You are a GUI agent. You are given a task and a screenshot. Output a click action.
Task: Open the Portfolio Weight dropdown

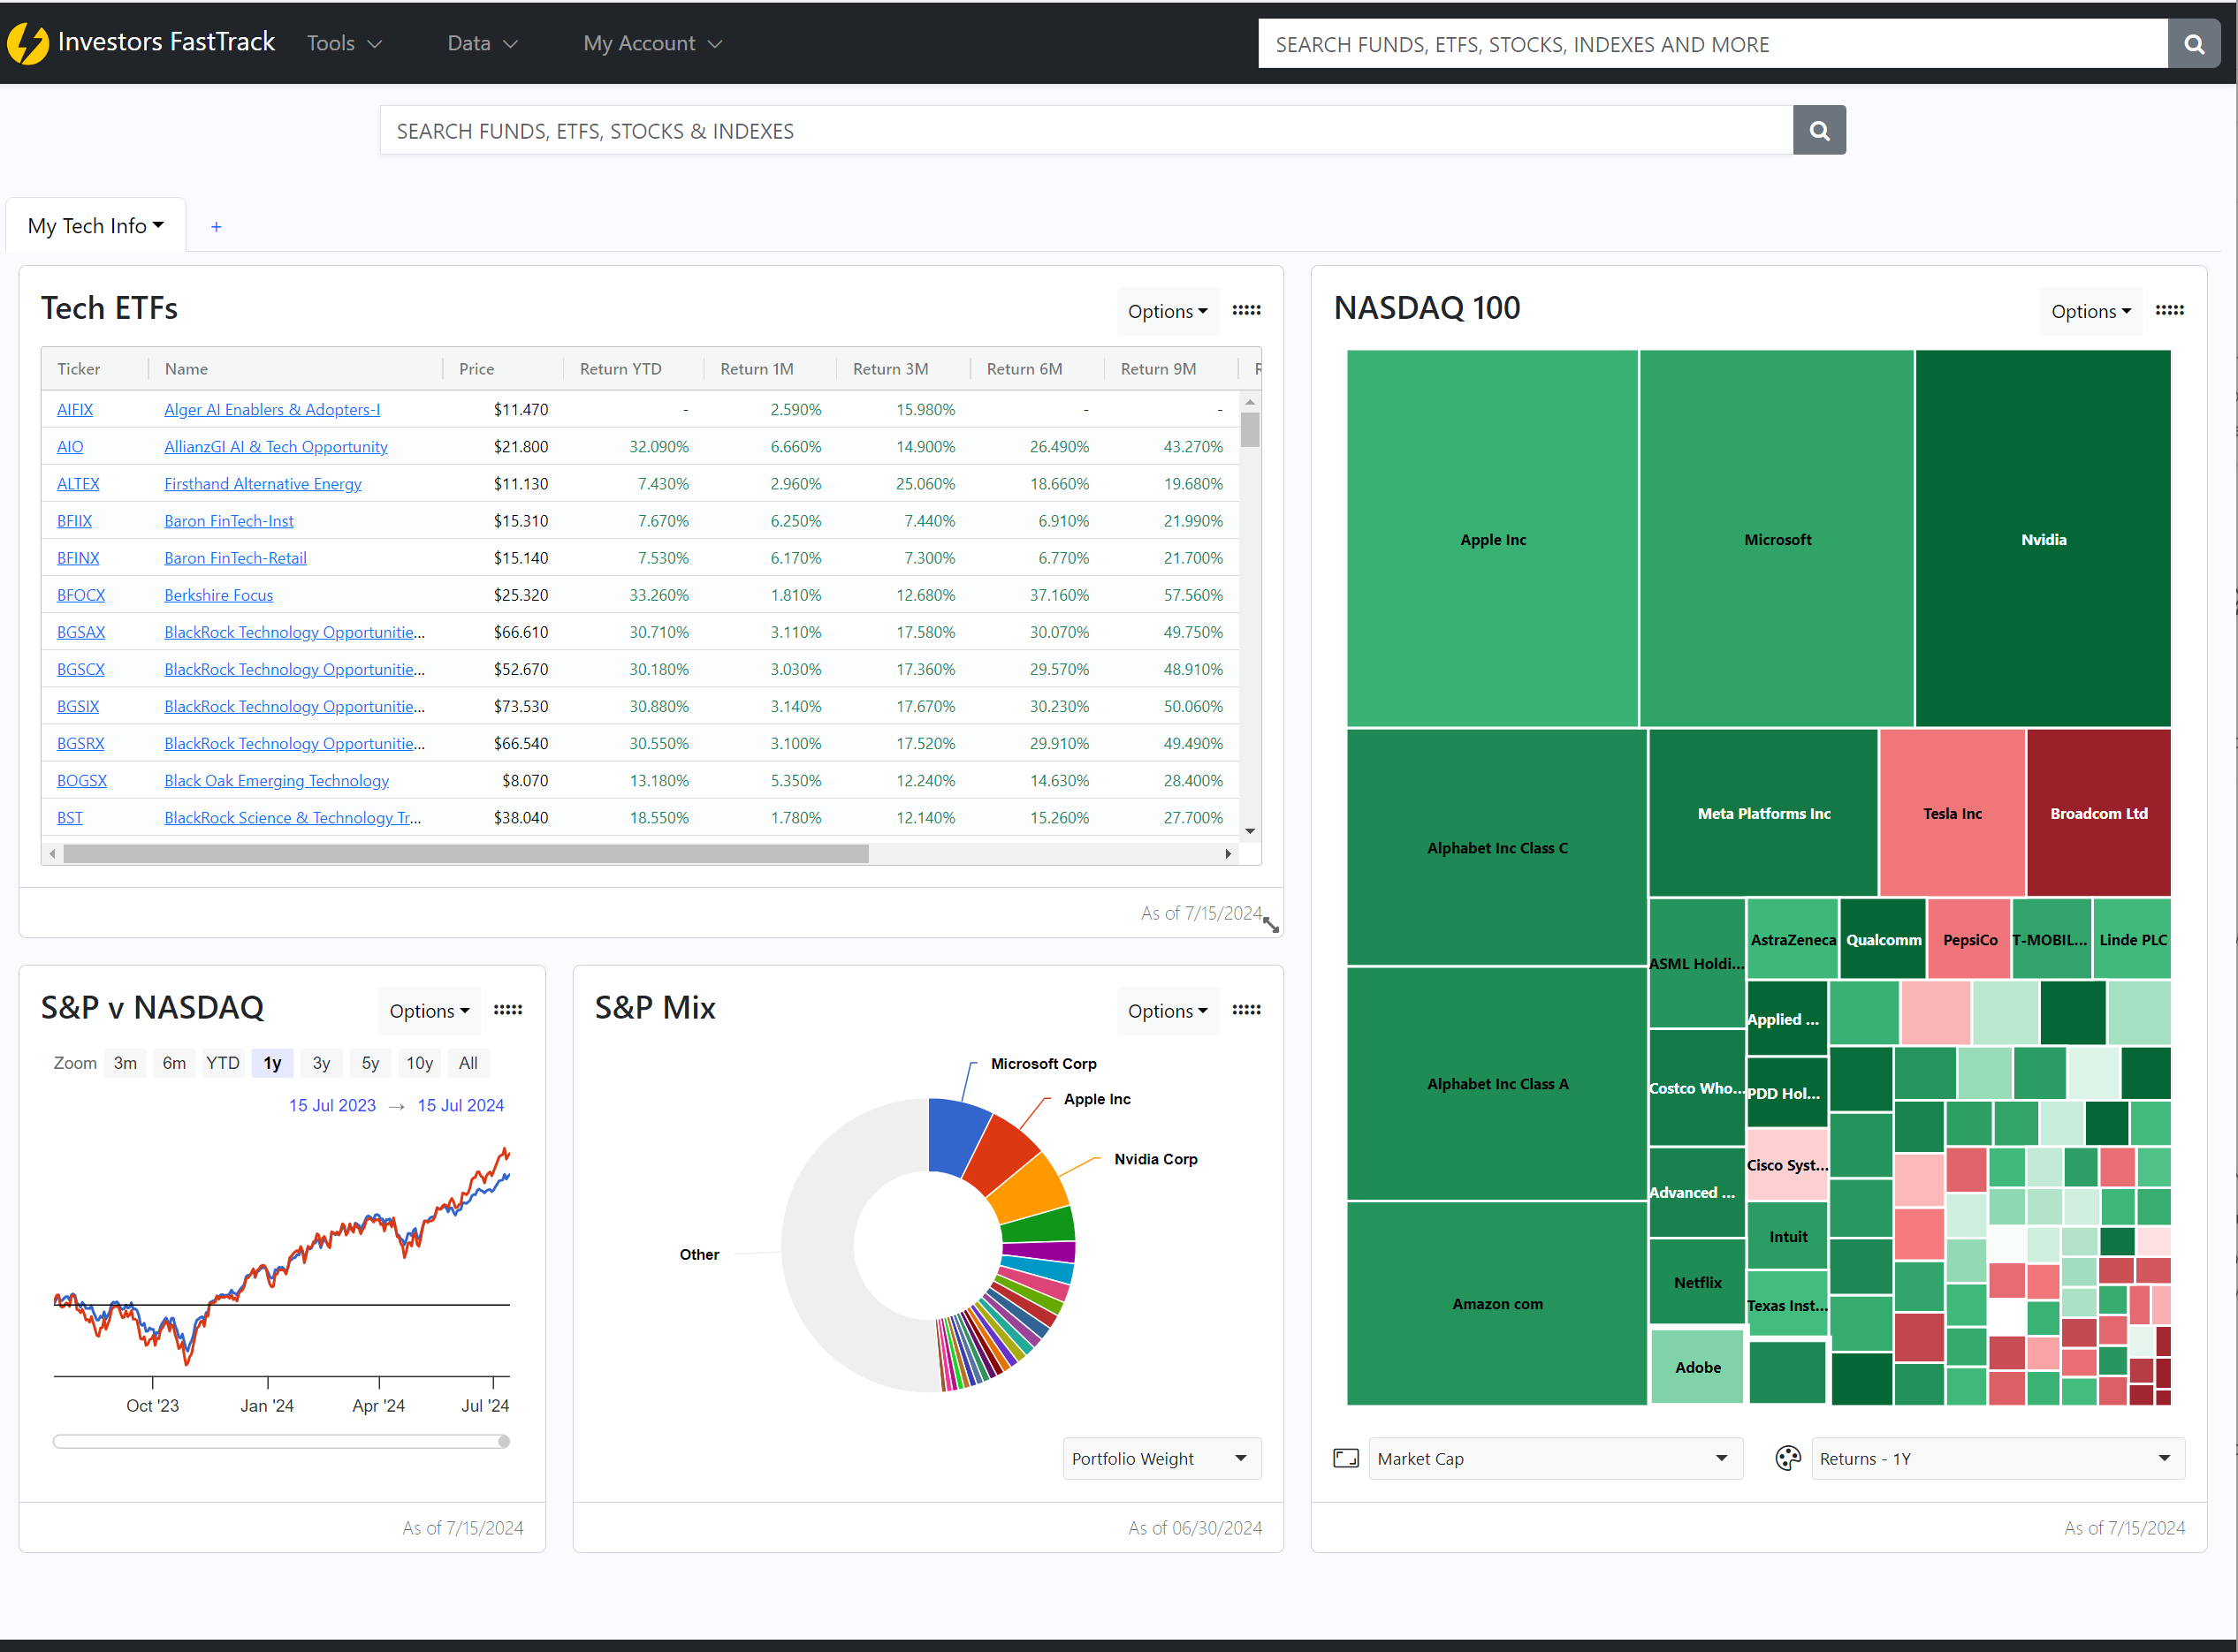point(1161,1458)
